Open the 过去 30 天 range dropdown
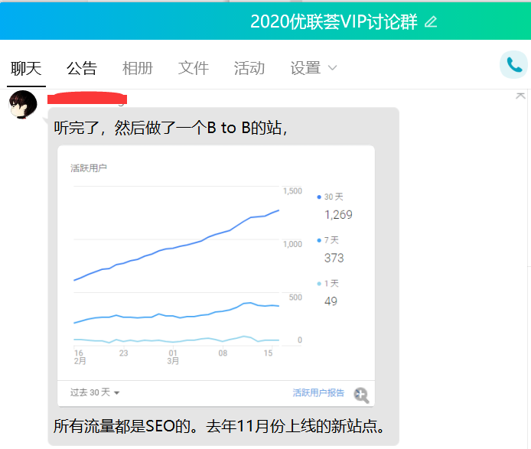This screenshot has width=531, height=449. tap(95, 392)
